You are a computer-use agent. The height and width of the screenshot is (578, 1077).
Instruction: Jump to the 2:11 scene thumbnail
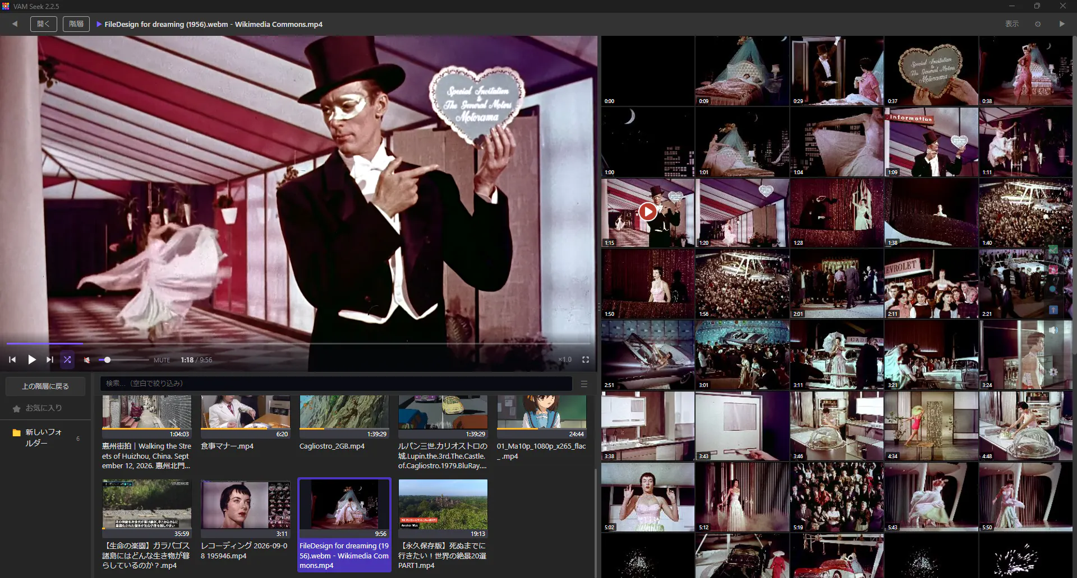point(931,284)
